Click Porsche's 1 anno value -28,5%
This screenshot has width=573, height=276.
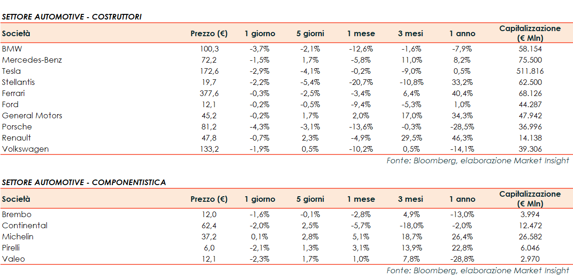[x=462, y=127]
